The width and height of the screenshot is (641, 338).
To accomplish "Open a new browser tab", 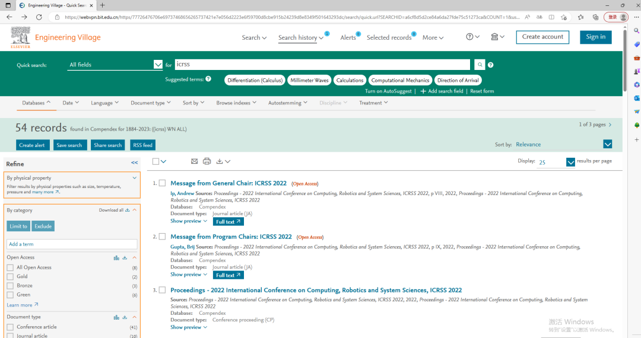I will 102,5.
